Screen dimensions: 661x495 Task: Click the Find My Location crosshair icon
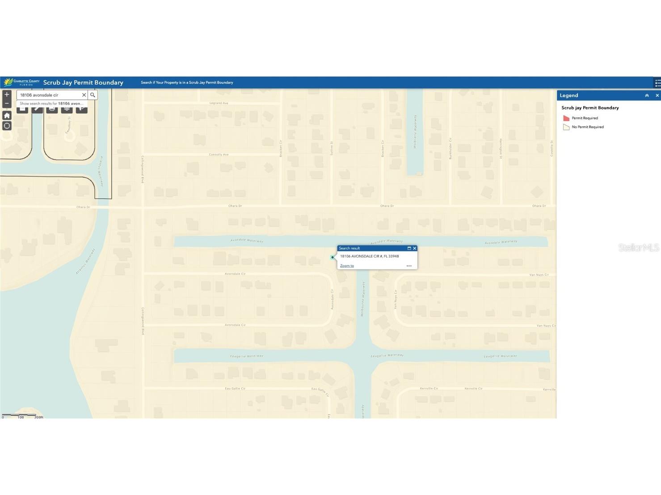[x=7, y=125]
